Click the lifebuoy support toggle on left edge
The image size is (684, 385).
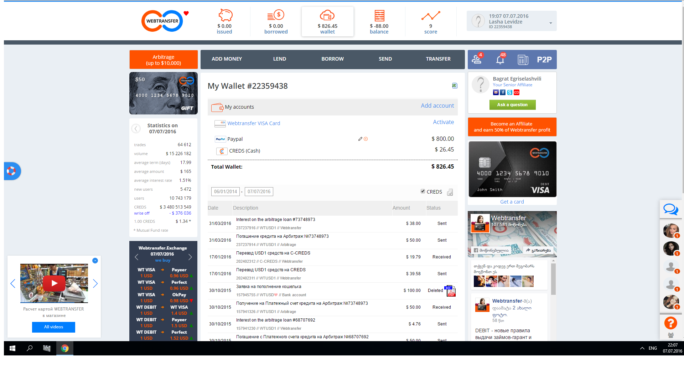coord(11,171)
